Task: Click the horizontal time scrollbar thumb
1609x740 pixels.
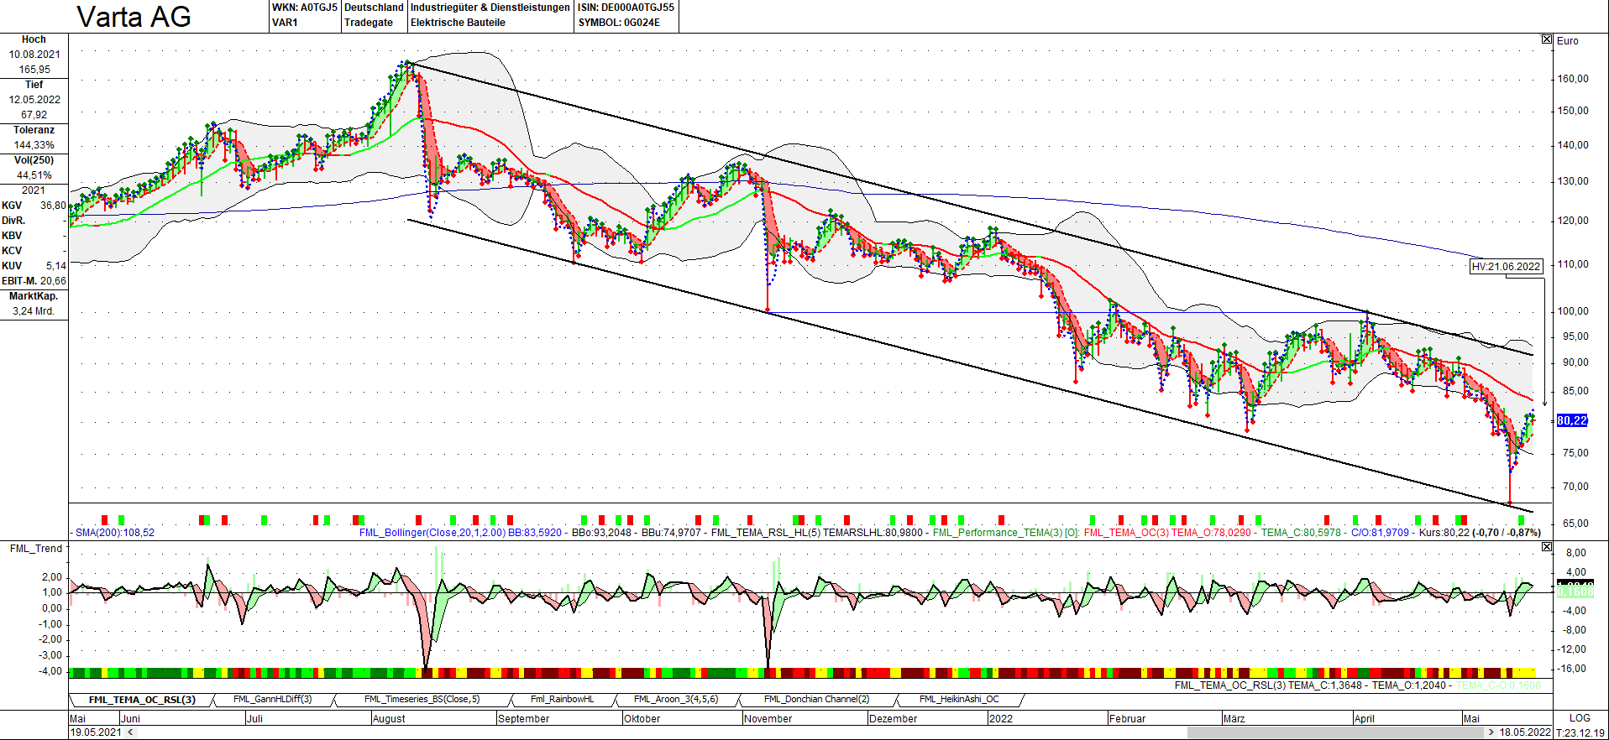Action: (1335, 732)
